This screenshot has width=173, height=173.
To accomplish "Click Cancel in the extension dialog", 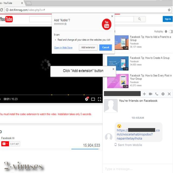I will [x=105, y=48].
